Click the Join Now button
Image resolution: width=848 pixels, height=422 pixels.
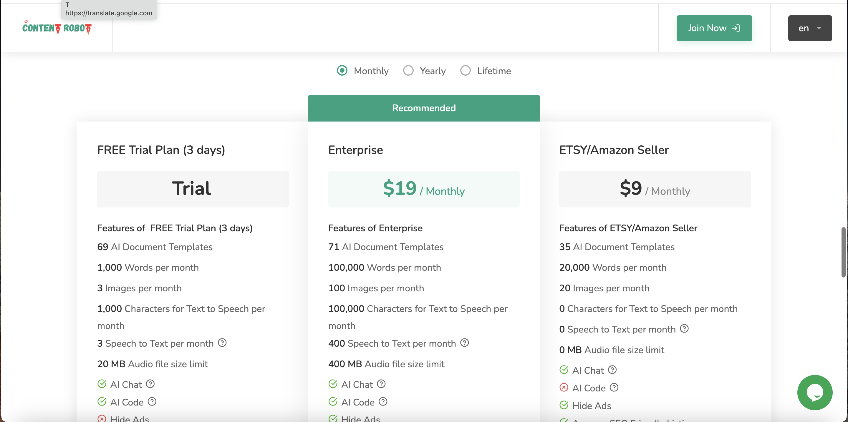click(714, 28)
